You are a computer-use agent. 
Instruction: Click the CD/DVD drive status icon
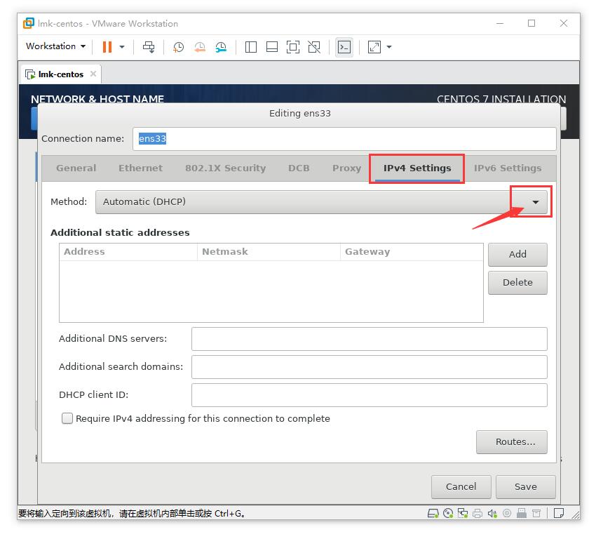pyautogui.click(x=448, y=514)
